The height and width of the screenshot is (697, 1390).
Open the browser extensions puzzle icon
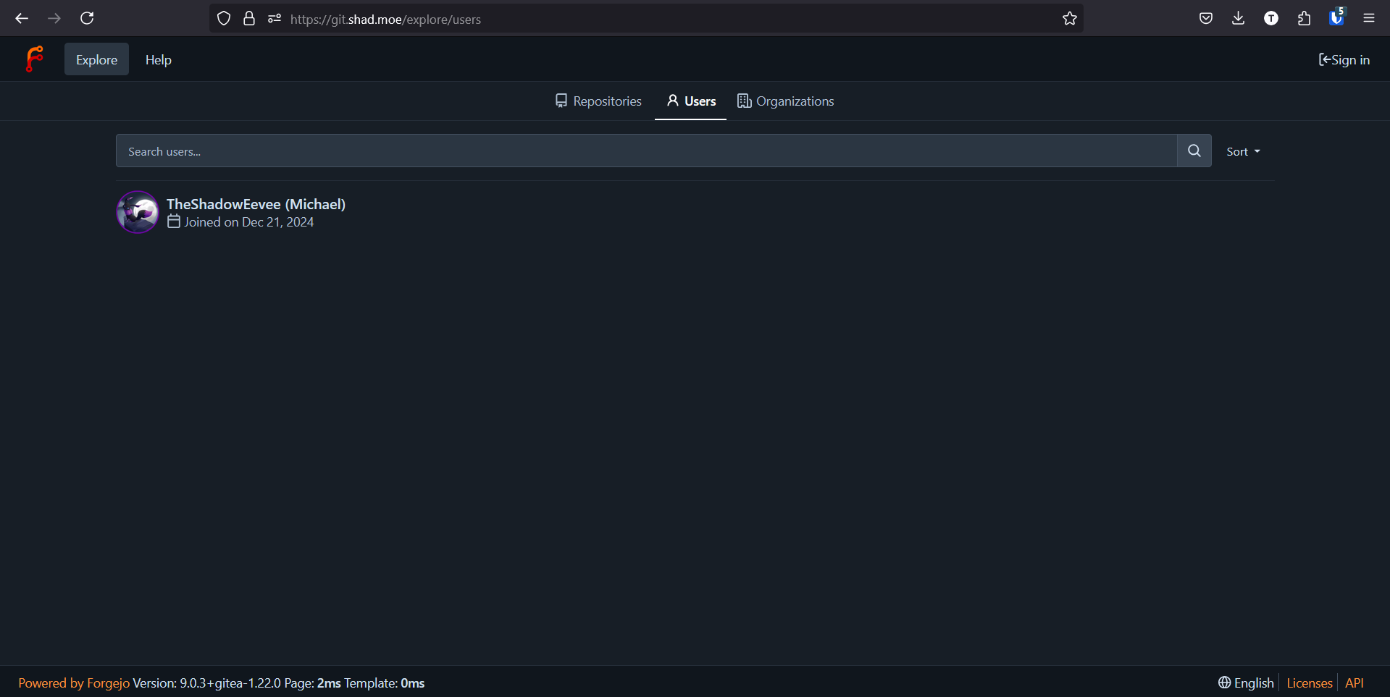(x=1304, y=19)
